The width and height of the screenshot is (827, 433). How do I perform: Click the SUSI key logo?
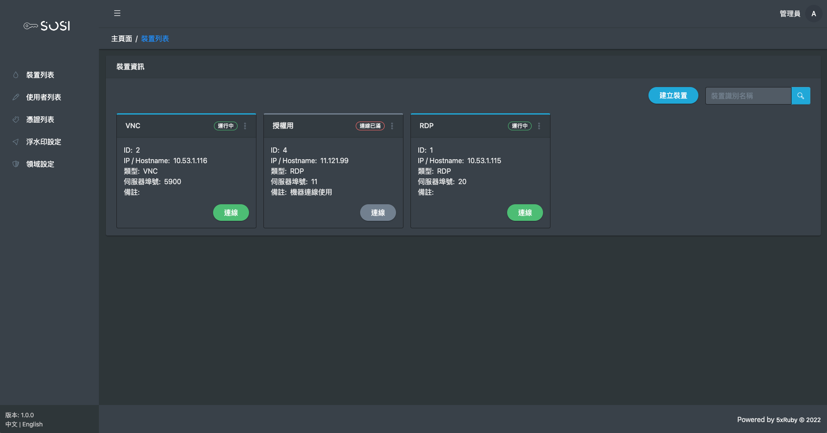click(x=47, y=26)
